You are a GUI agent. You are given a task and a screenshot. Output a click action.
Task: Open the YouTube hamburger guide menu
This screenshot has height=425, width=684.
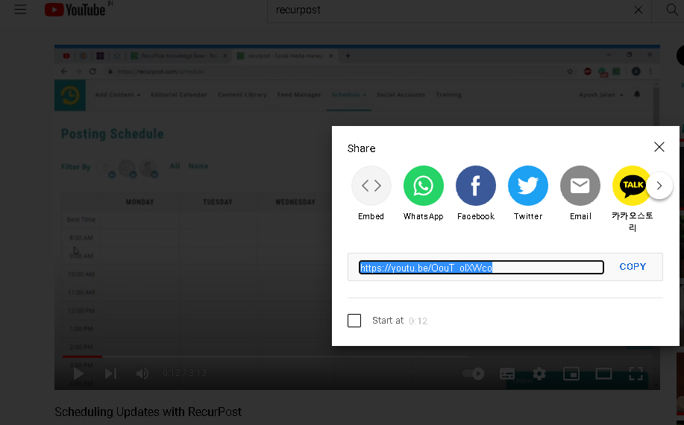[x=20, y=10]
